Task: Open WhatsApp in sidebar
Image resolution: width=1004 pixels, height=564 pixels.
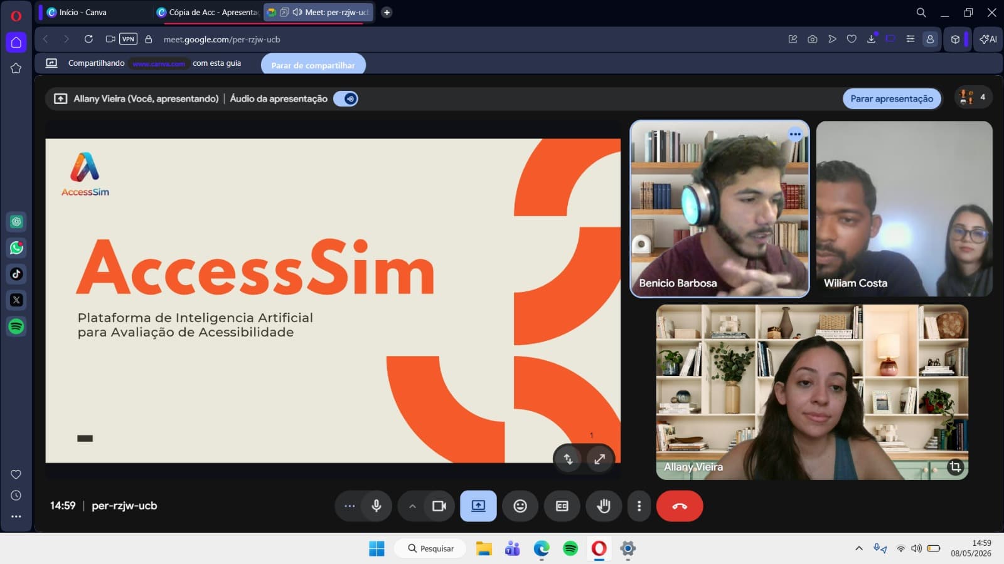Action: tap(16, 248)
